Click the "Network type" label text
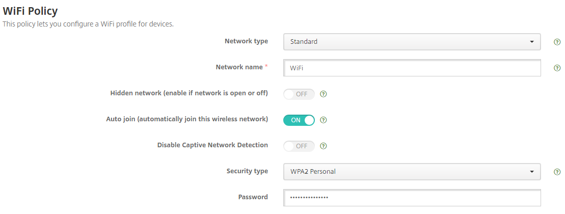This screenshot has height=214, width=565. click(246, 41)
